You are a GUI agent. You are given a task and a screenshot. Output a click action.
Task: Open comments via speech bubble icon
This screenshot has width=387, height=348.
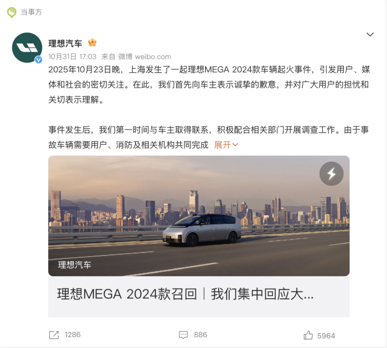click(183, 335)
